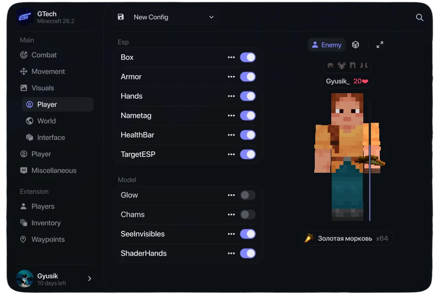This screenshot has height=297, width=437.
Task: Disable the ShaderHands toggle
Action: 248,253
